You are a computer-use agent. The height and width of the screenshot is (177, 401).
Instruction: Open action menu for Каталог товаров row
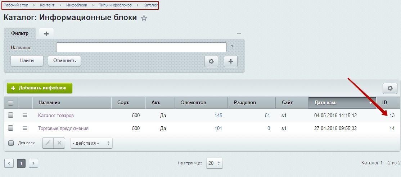pos(25,115)
